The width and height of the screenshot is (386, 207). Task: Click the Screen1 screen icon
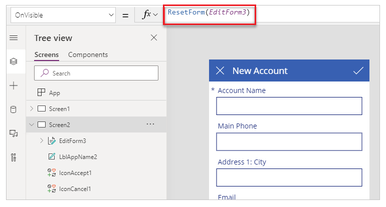pyautogui.click(x=41, y=108)
